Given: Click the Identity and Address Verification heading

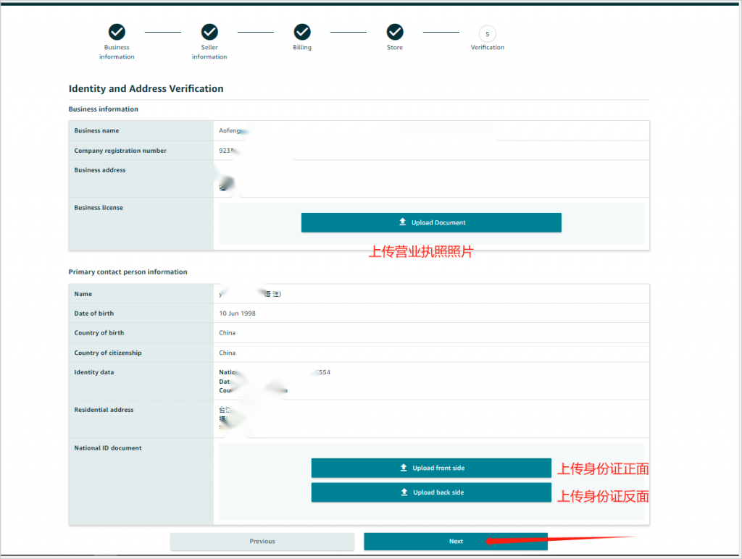Looking at the screenshot, I should tap(146, 89).
